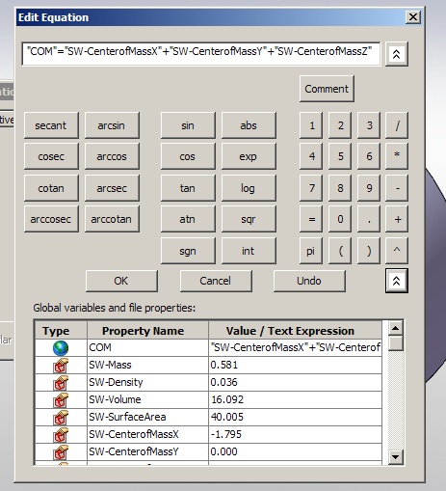
Task: Click the decimal point key
Action: [369, 219]
